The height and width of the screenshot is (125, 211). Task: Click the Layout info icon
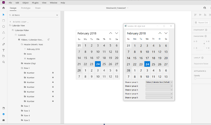[x=202, y=58]
